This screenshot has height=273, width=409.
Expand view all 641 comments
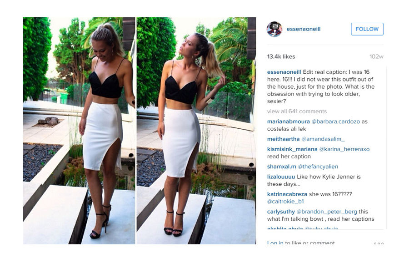297,111
